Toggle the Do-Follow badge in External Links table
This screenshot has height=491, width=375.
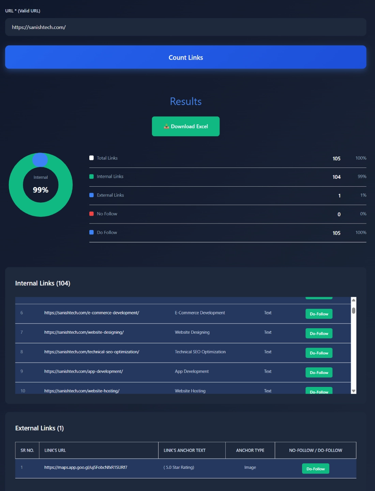(x=315, y=468)
